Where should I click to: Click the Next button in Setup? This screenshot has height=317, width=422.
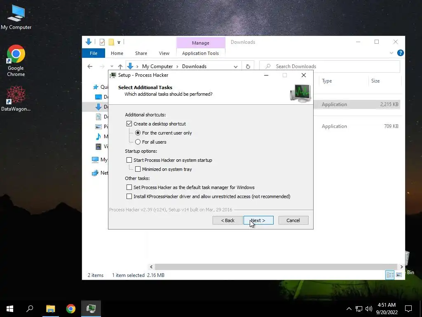258,220
